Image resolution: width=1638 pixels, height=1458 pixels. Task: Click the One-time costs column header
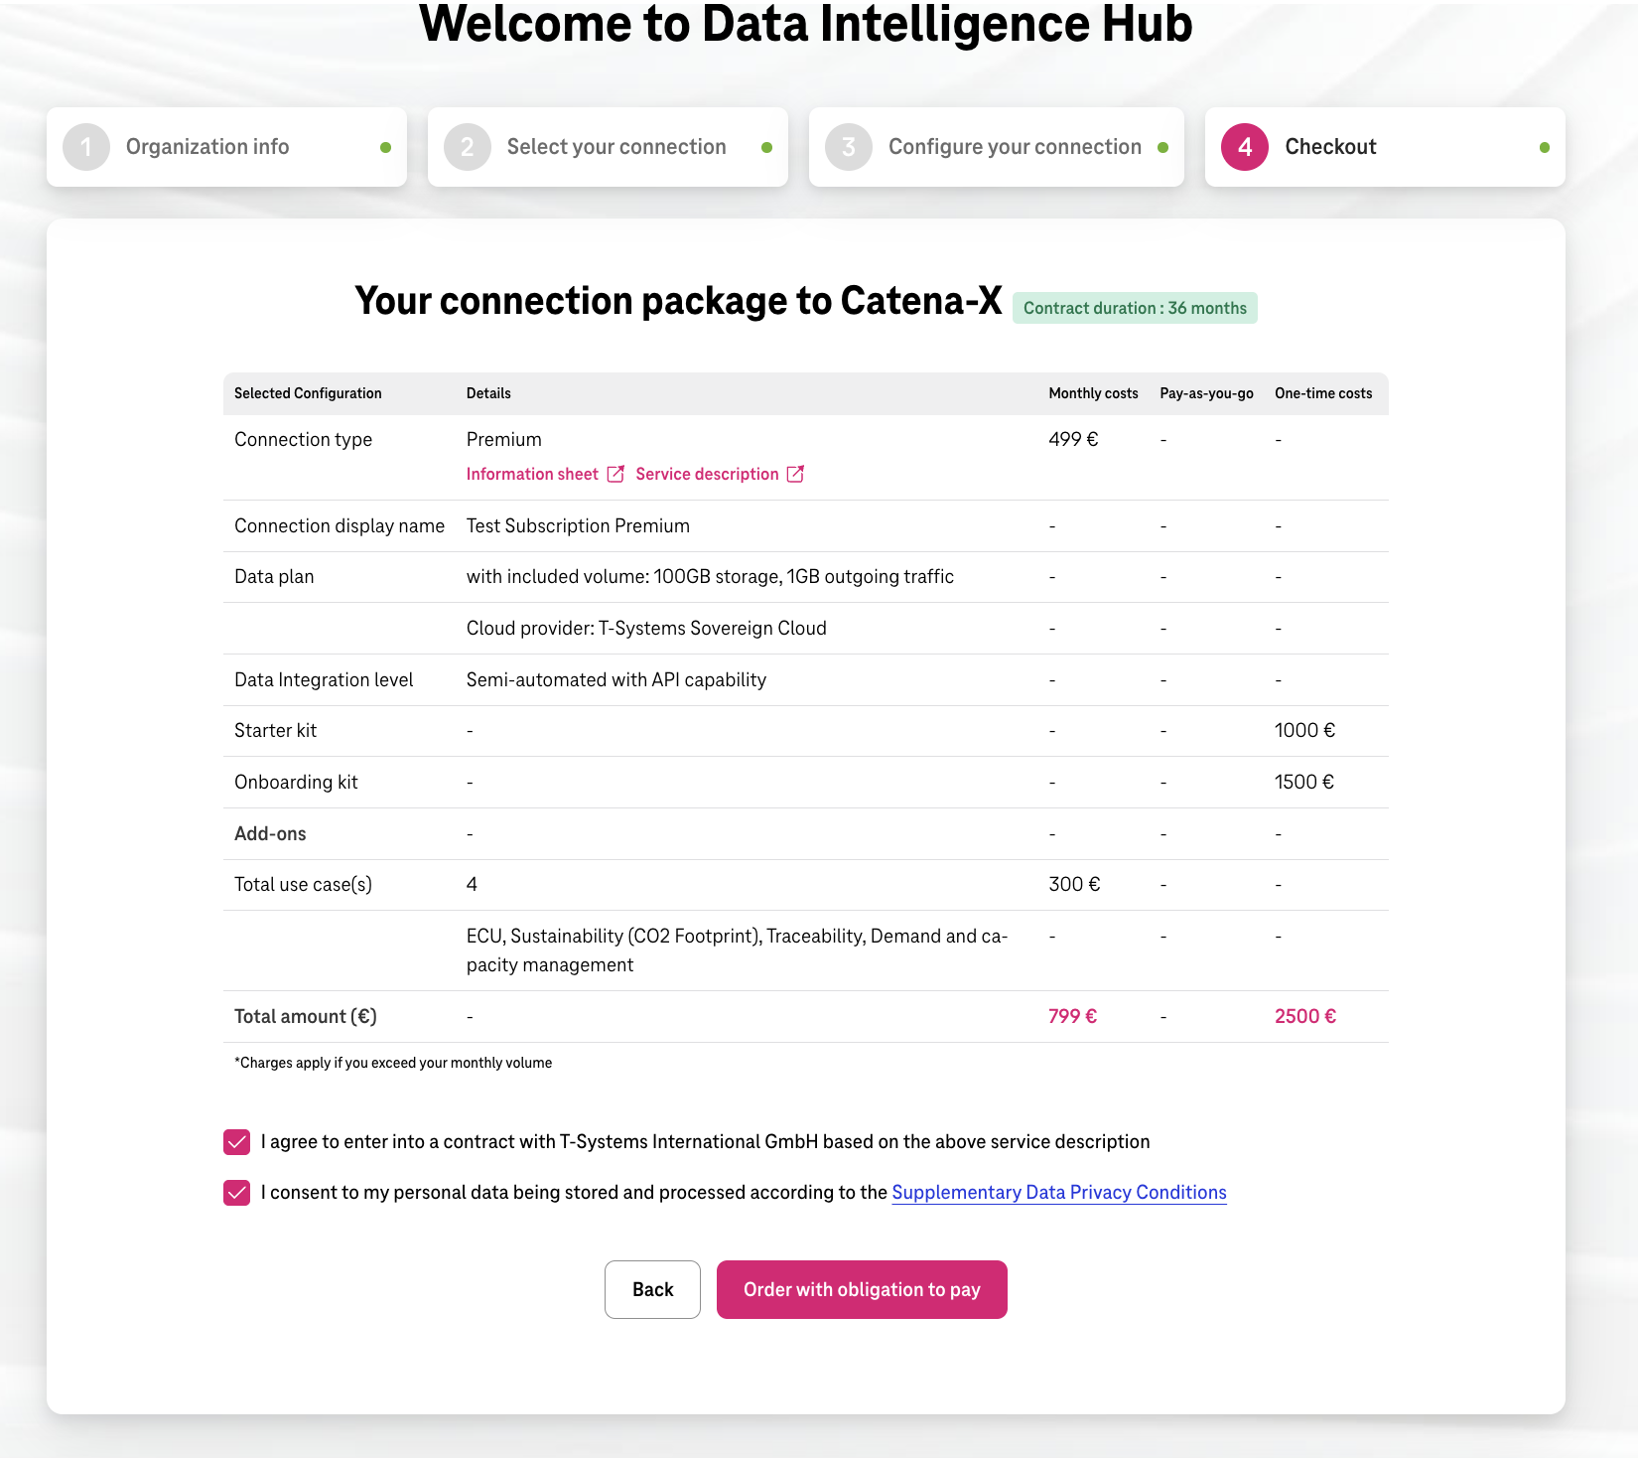coord(1323,393)
